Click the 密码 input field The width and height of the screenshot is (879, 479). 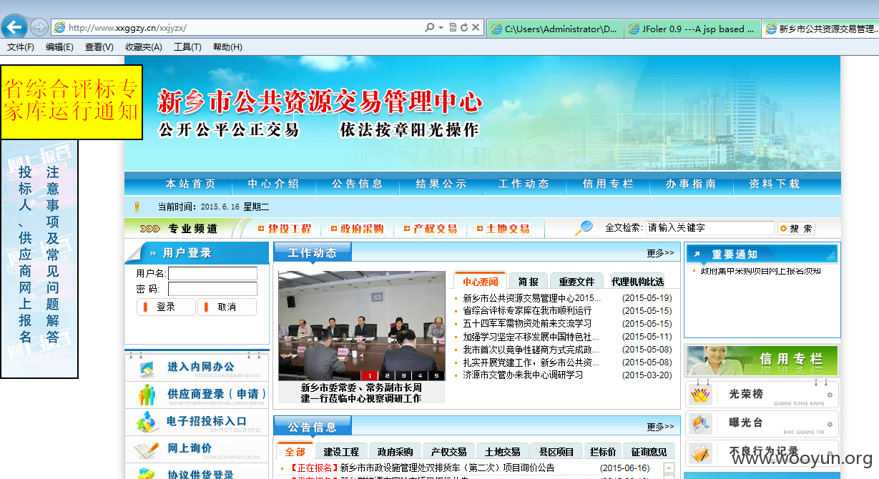(x=212, y=289)
